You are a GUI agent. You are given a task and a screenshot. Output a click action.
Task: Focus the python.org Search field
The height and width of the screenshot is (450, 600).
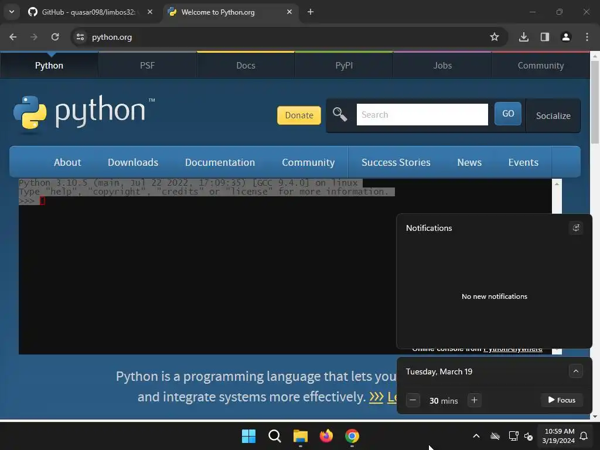(x=422, y=114)
